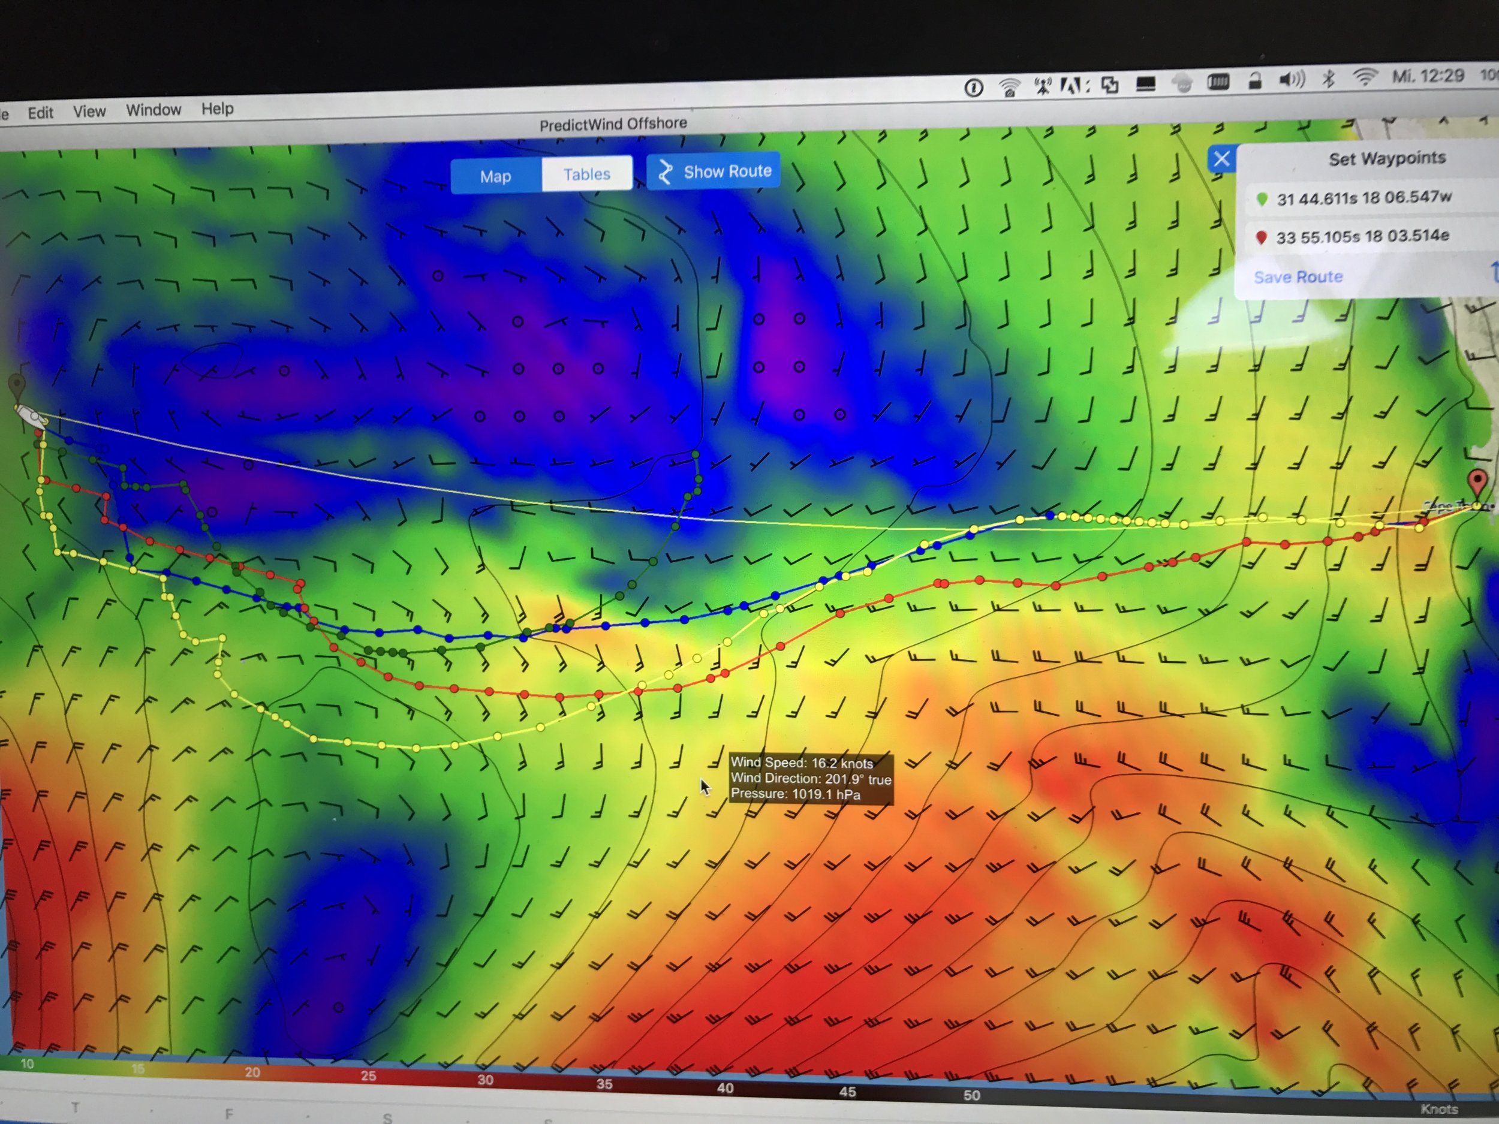
Task: Open the Edit menu
Action: pyautogui.click(x=40, y=113)
